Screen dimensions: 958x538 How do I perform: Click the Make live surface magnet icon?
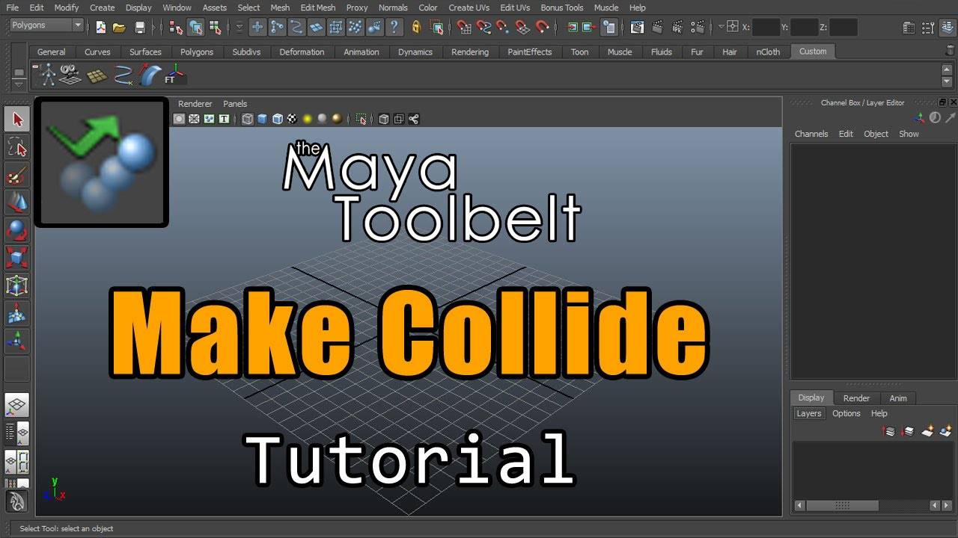pos(542,27)
